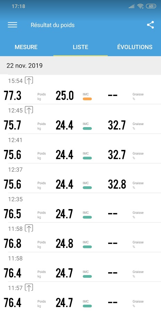Image resolution: width=161 pixels, height=311 pixels.
Task: Tap the battery indicator showing 63
Action: 151,6
